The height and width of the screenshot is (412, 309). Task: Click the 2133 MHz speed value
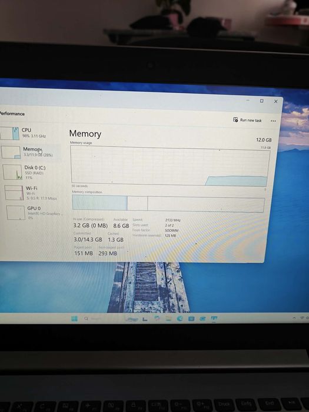click(x=172, y=220)
